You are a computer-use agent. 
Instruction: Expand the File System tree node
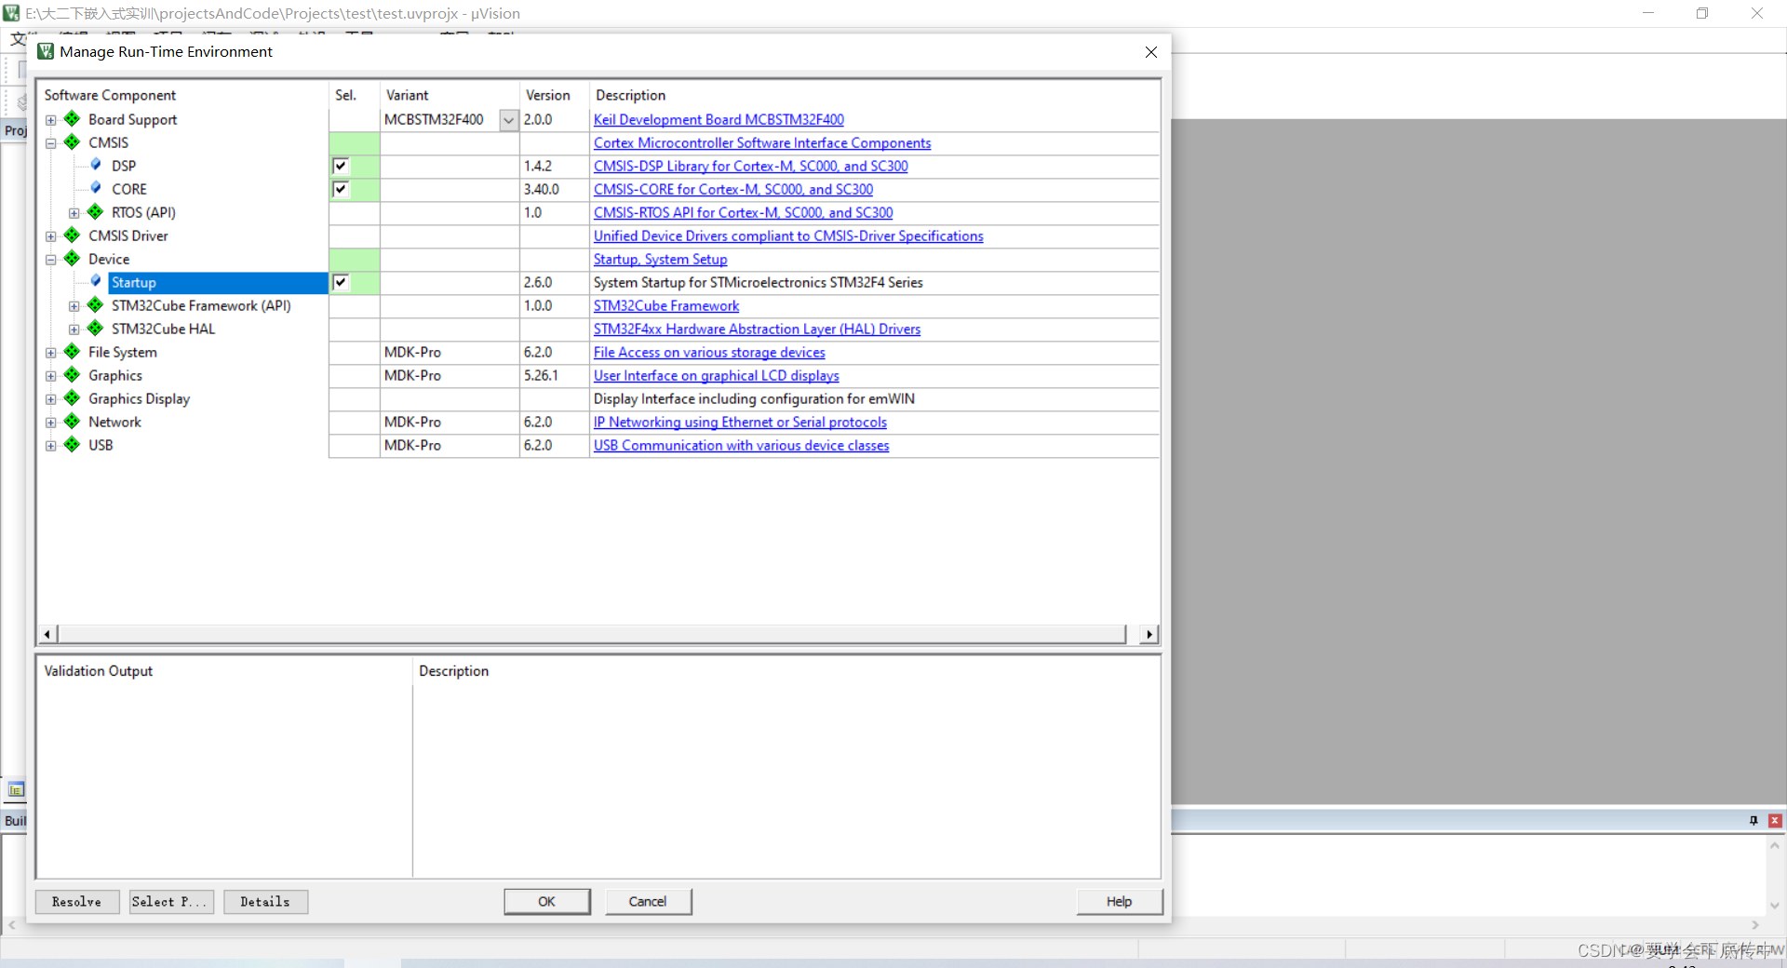coord(51,353)
